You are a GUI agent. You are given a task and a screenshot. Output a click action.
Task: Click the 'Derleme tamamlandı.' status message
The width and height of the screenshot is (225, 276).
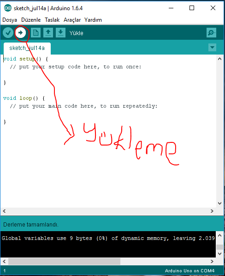click(x=31, y=225)
